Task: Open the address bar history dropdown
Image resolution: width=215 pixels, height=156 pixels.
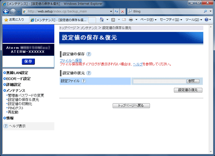Action: (111, 11)
